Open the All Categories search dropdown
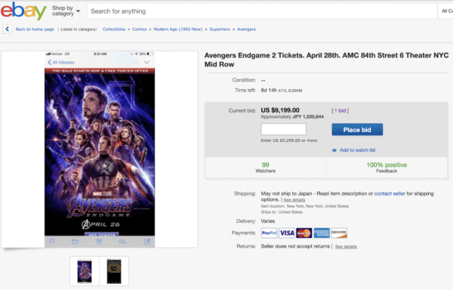The image size is (453, 290). pyautogui.click(x=446, y=11)
